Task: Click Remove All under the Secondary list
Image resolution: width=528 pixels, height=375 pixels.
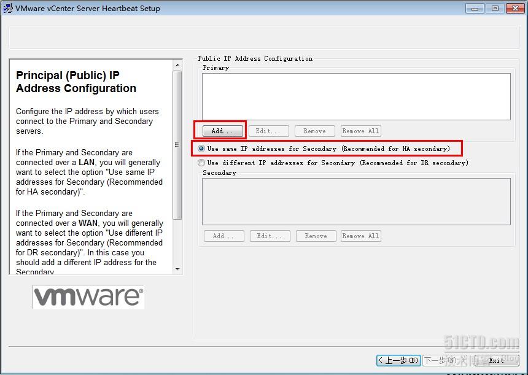Action: pyautogui.click(x=361, y=236)
